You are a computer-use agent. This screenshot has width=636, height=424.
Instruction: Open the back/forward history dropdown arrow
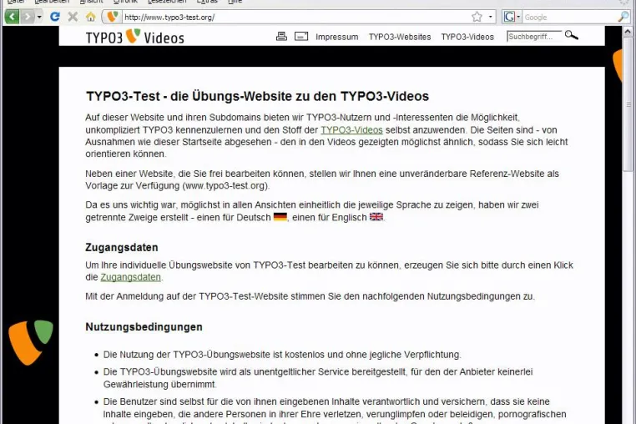click(x=39, y=17)
